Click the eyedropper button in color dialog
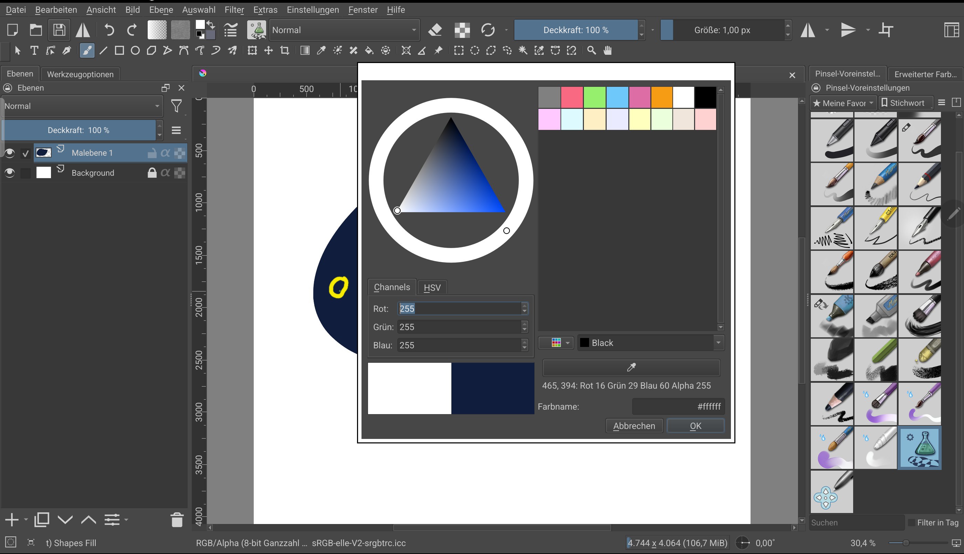The width and height of the screenshot is (964, 554). (x=631, y=367)
